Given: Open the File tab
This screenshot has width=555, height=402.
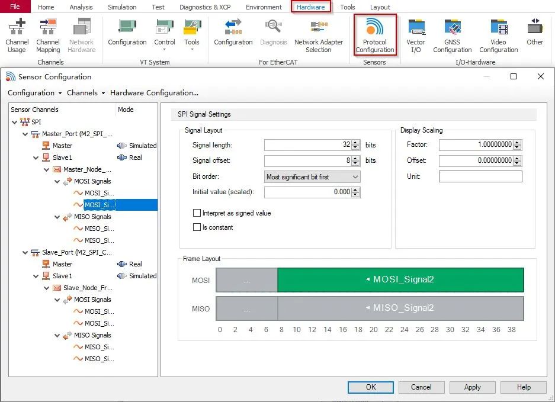Looking at the screenshot, I should pos(15,7).
